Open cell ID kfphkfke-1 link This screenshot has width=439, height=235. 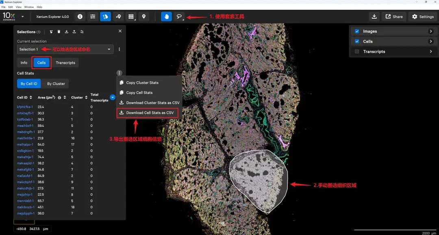(25, 107)
